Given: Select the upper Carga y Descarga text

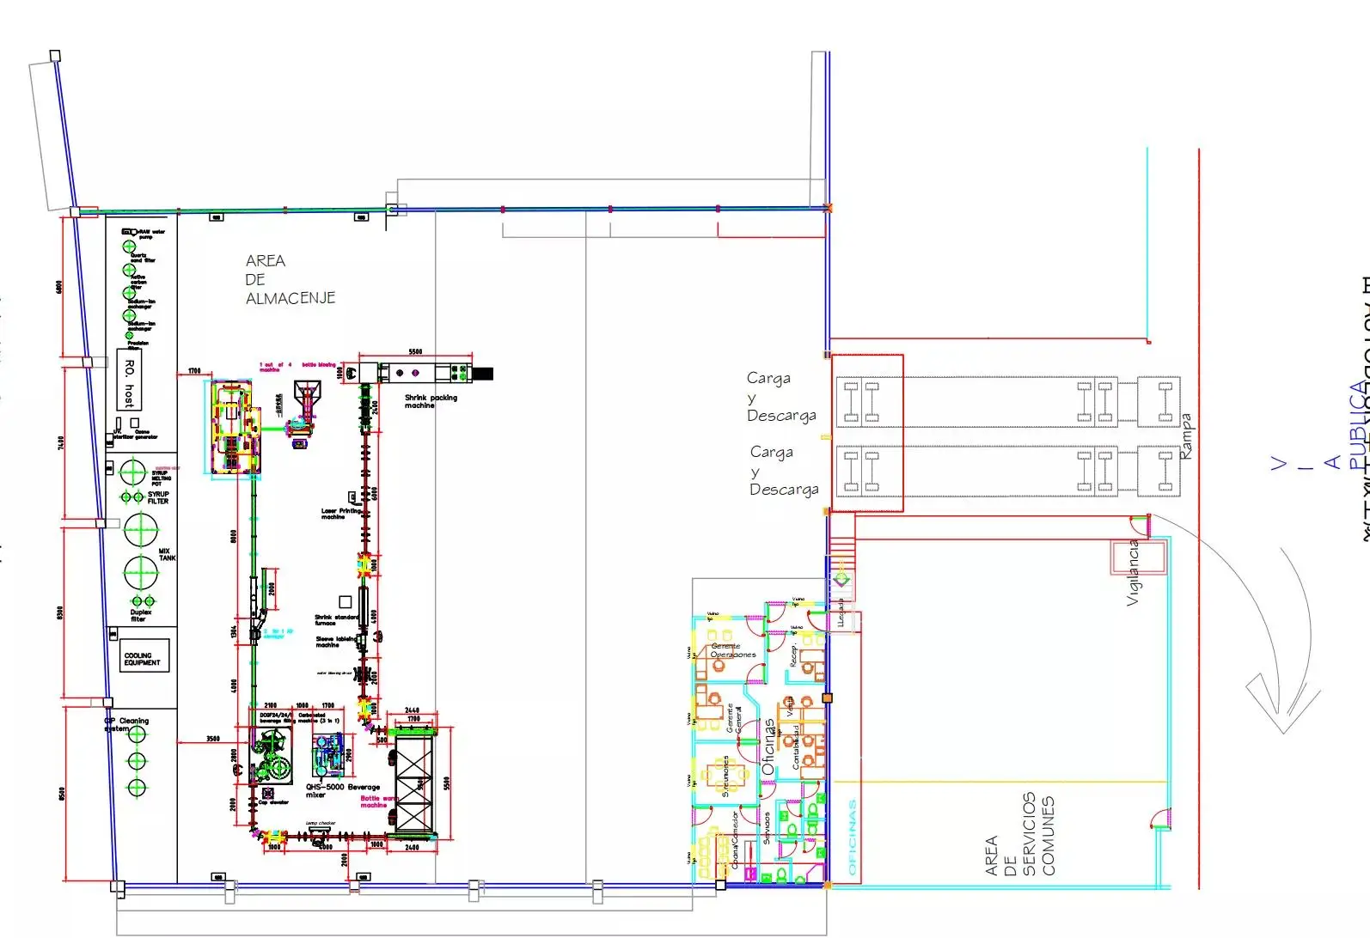Looking at the screenshot, I should tap(780, 397).
